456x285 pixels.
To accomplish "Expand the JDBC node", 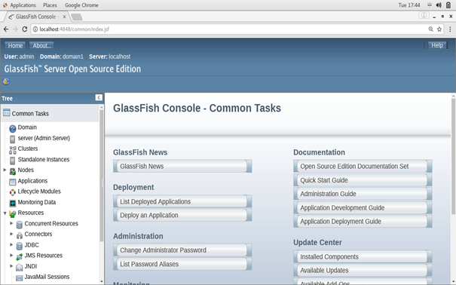I will click(x=11, y=244).
